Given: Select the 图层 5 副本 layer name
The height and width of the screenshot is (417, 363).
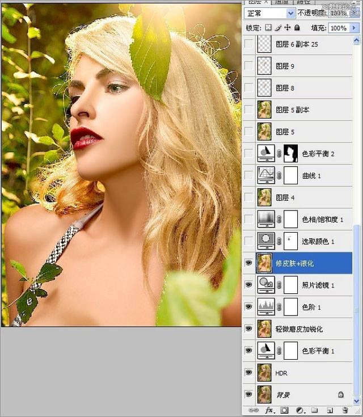Looking at the screenshot, I should (293, 109).
